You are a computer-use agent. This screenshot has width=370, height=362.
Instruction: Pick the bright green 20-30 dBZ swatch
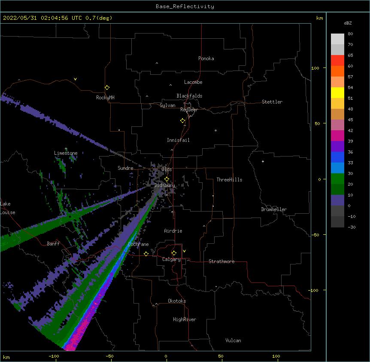point(337,179)
